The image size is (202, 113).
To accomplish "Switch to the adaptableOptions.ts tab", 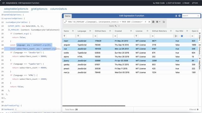I will pos(16,9).
